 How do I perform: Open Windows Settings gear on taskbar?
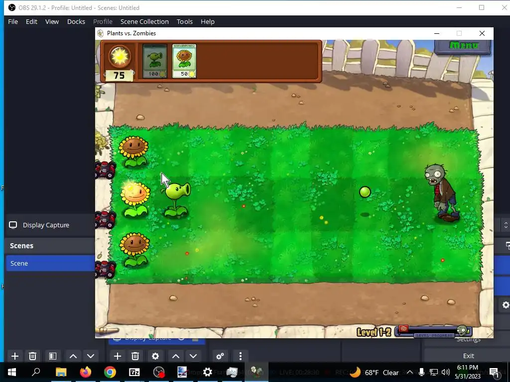tap(208, 372)
